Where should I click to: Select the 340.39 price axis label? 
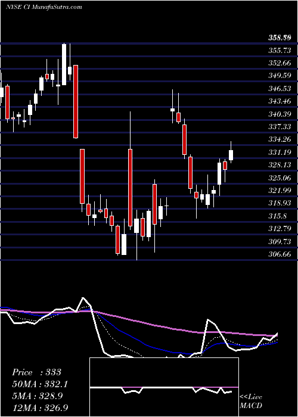[280, 114]
